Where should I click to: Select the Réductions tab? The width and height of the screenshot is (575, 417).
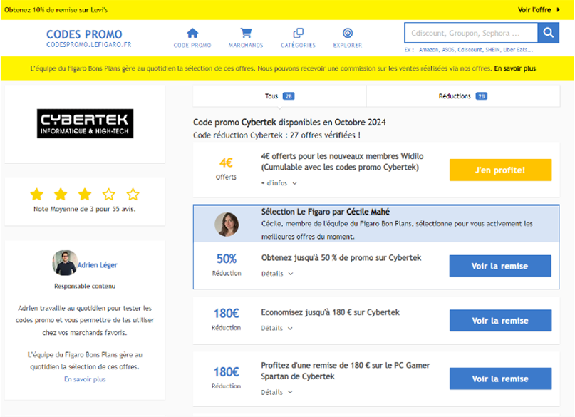pyautogui.click(x=463, y=96)
